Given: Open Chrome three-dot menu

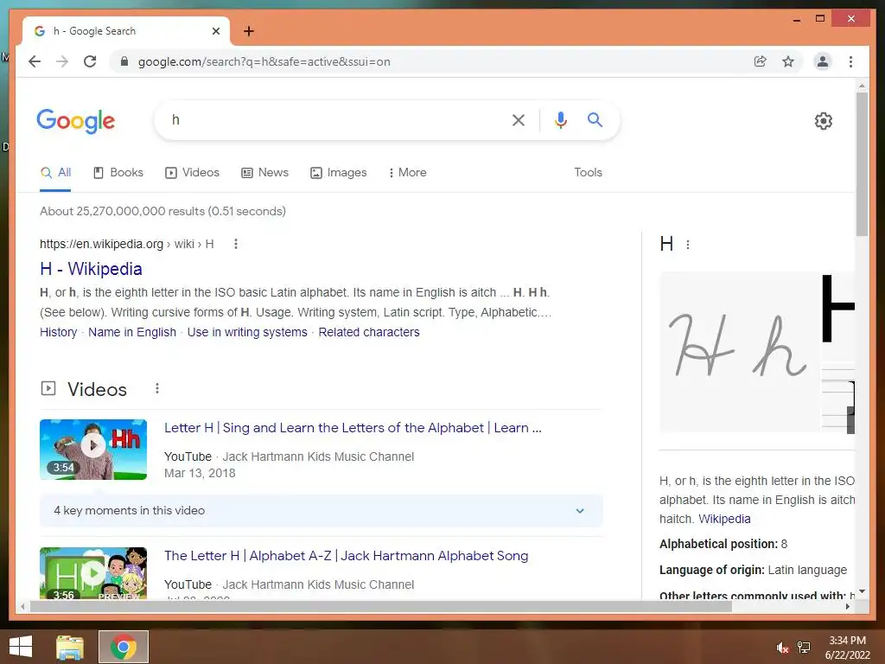Looking at the screenshot, I should pos(850,61).
